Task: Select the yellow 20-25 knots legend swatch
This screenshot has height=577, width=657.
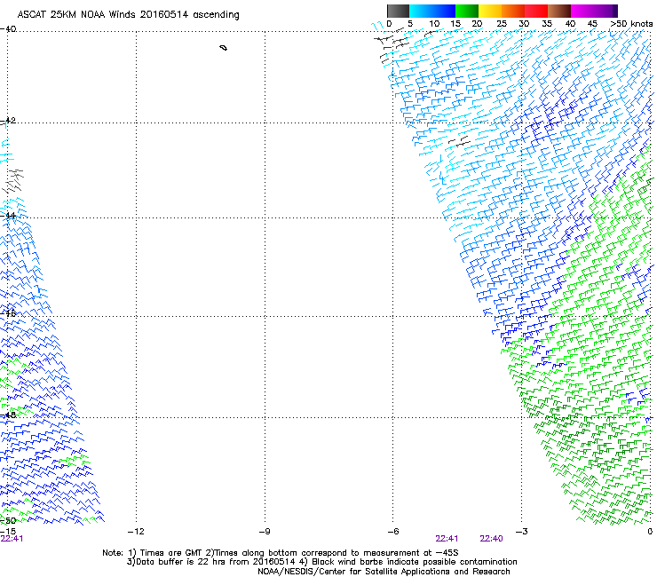Action: 490,11
